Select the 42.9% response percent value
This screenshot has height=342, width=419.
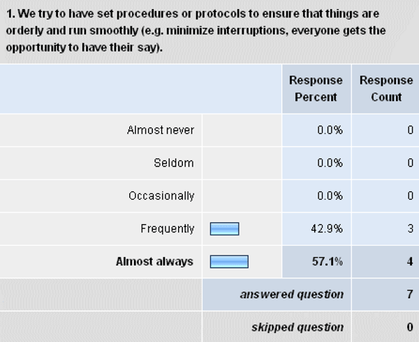tap(327, 228)
